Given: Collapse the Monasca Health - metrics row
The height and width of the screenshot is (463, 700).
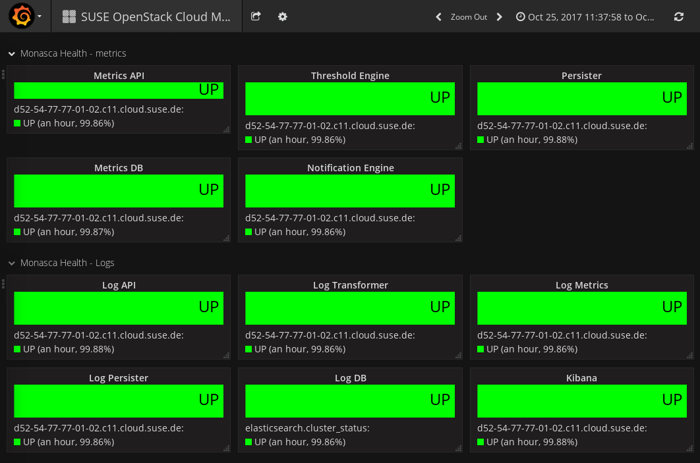Looking at the screenshot, I should (12, 53).
